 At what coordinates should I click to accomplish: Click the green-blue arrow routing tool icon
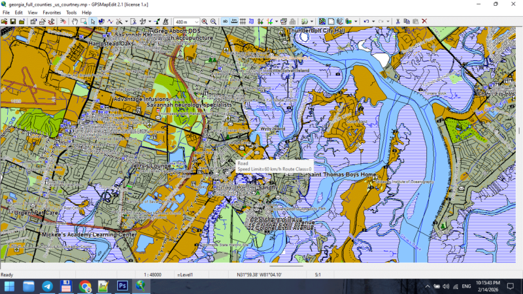pos(157,22)
